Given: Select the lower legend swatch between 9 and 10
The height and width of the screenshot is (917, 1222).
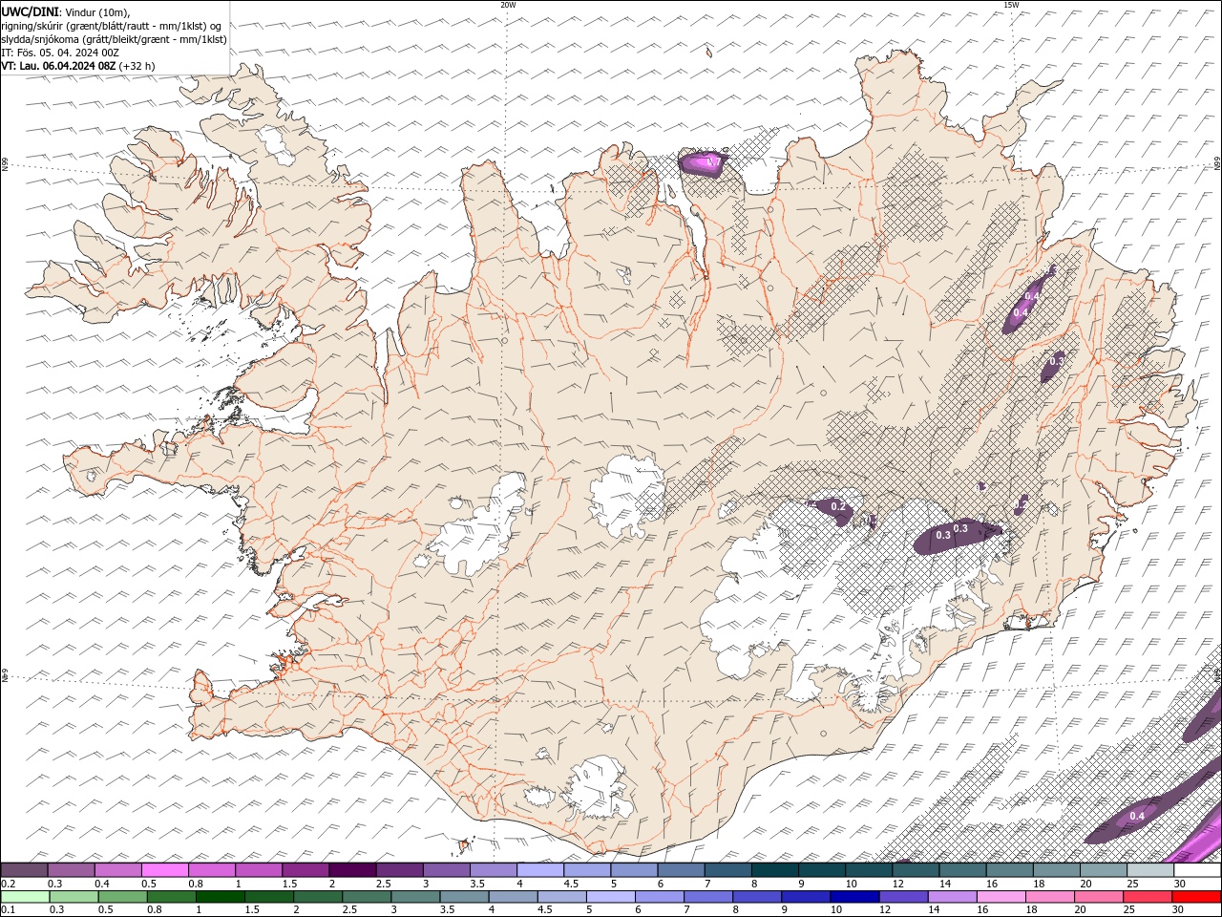Looking at the screenshot, I should point(806,897).
